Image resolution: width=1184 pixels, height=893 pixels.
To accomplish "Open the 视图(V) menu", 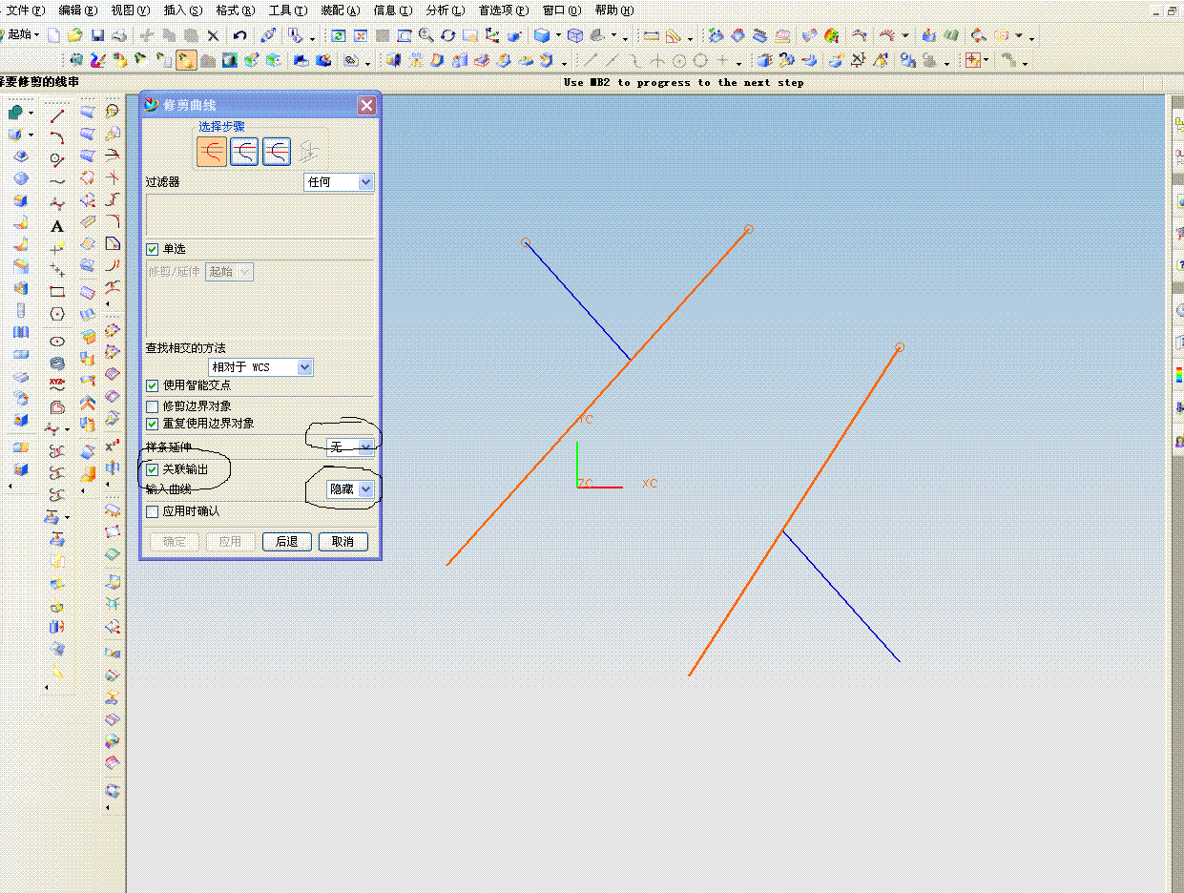I will click(130, 10).
